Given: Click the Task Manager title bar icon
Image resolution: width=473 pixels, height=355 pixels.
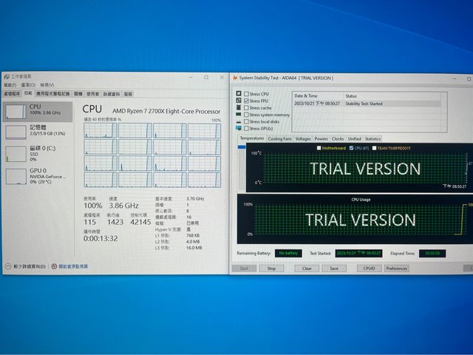Looking at the screenshot, I should [x=7, y=76].
